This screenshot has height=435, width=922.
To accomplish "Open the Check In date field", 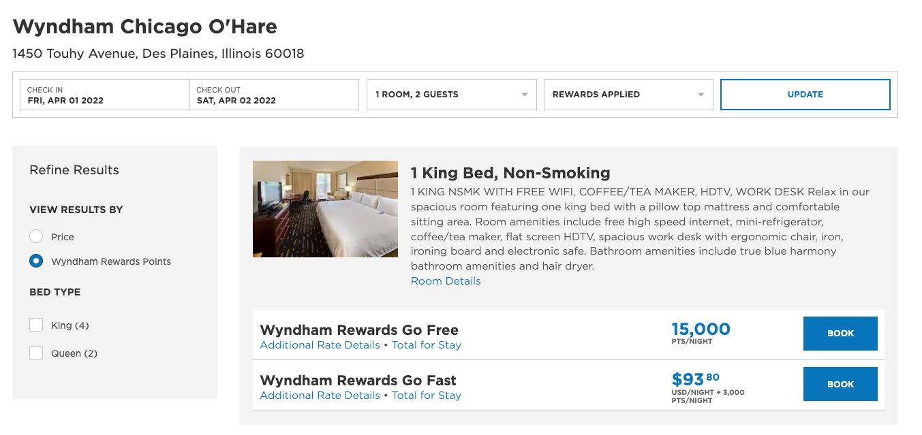I will (105, 95).
